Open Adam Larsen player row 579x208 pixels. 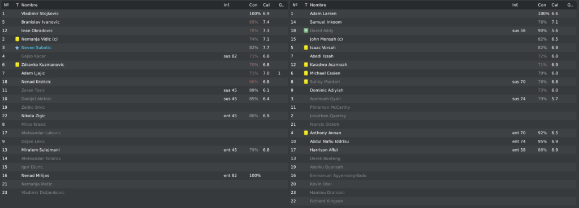point(433,14)
